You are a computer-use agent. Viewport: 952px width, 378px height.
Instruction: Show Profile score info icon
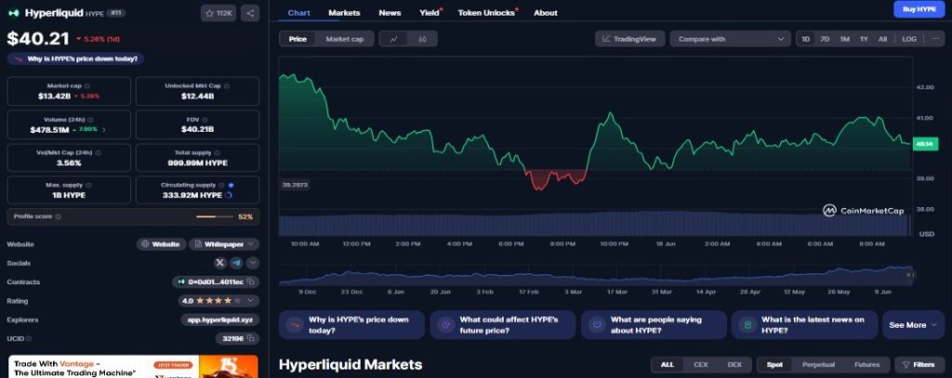pos(59,216)
